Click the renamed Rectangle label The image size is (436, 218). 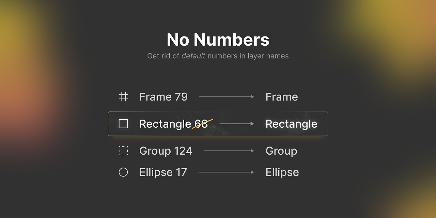click(291, 124)
